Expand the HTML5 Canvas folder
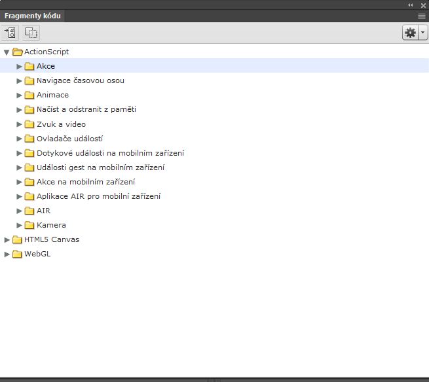Screen dimensions: 429x382 pos(7,239)
